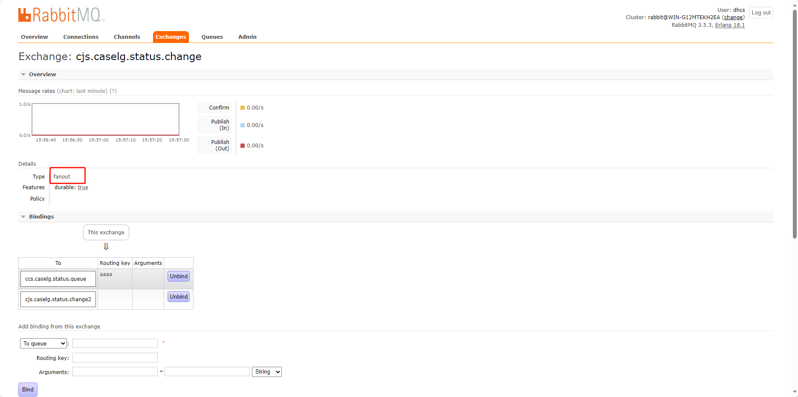
Task: Focus the Routing key input field
Action: coord(115,358)
